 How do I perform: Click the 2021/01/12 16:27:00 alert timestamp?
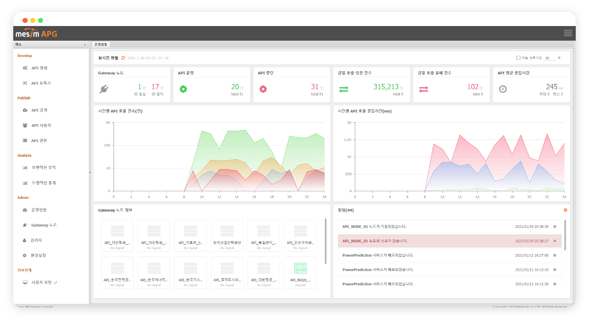tap(532, 255)
